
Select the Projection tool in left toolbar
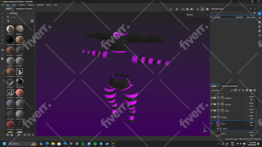coord(3,22)
